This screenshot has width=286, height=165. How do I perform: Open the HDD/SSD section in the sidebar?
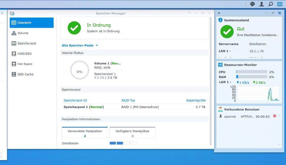[32, 54]
